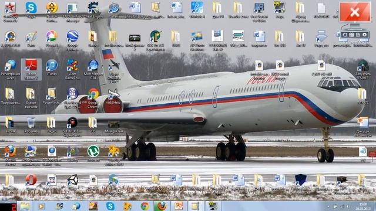Open the Unity desktop shortcut

click(72, 182)
